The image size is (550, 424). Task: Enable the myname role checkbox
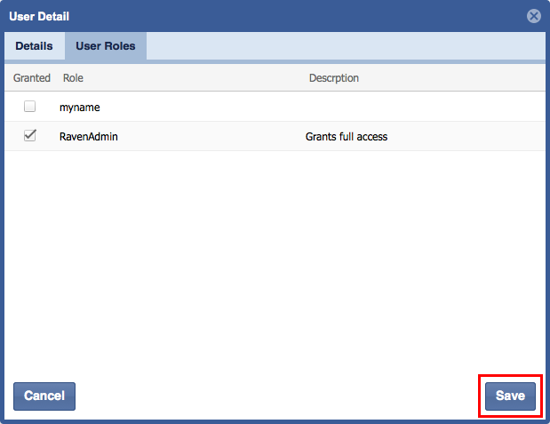pyautogui.click(x=30, y=107)
